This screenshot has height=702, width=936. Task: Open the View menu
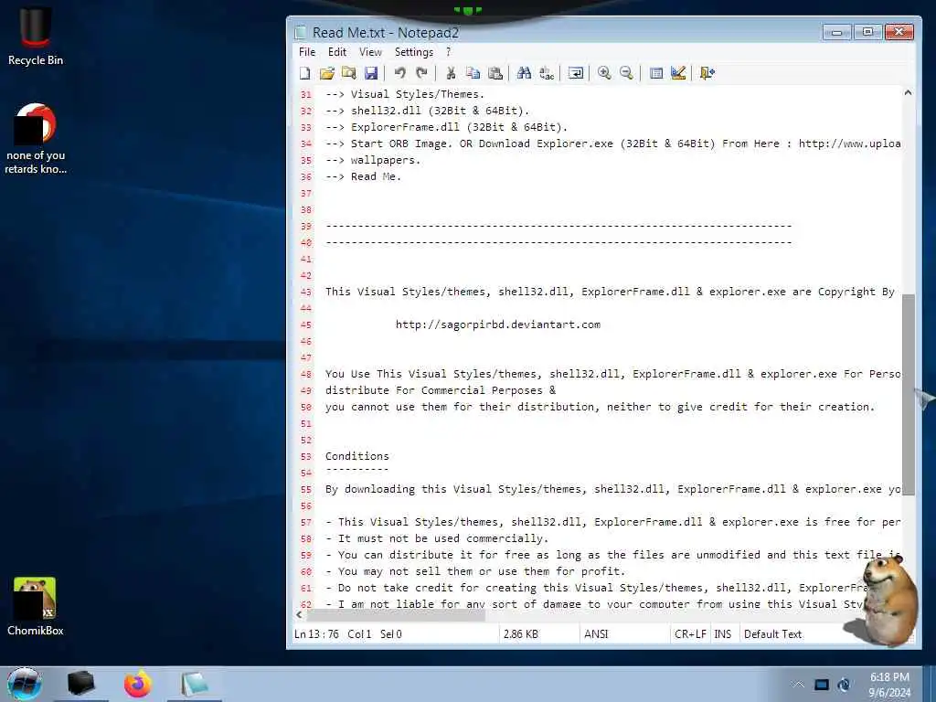370,52
